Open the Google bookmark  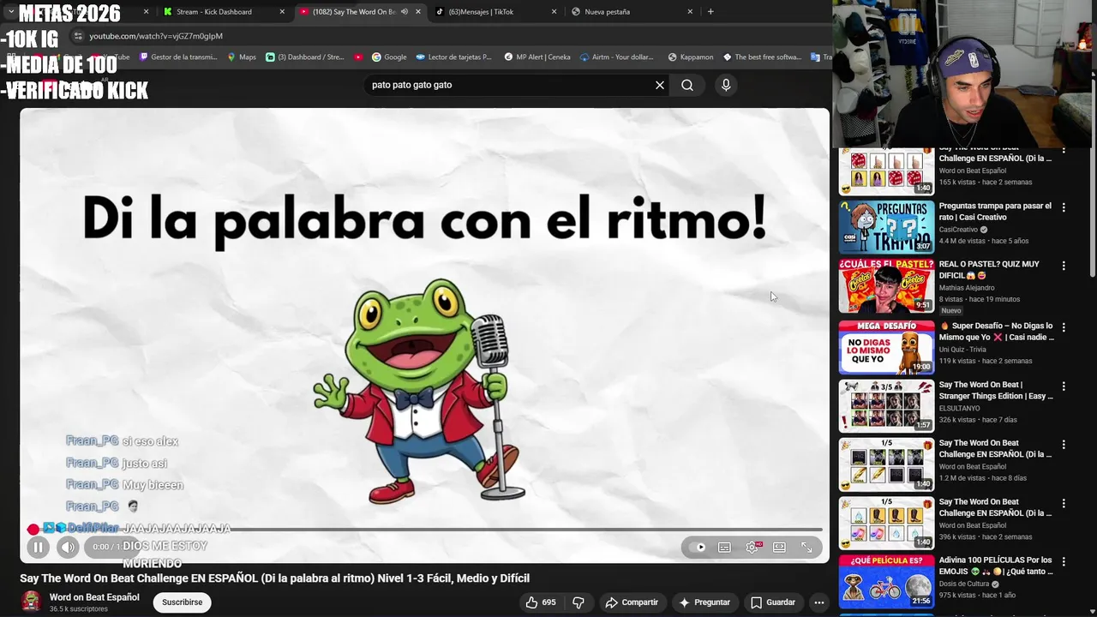(389, 57)
